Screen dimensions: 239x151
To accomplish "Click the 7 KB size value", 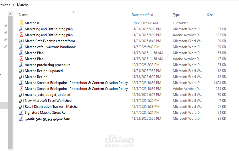I will click(222, 101).
